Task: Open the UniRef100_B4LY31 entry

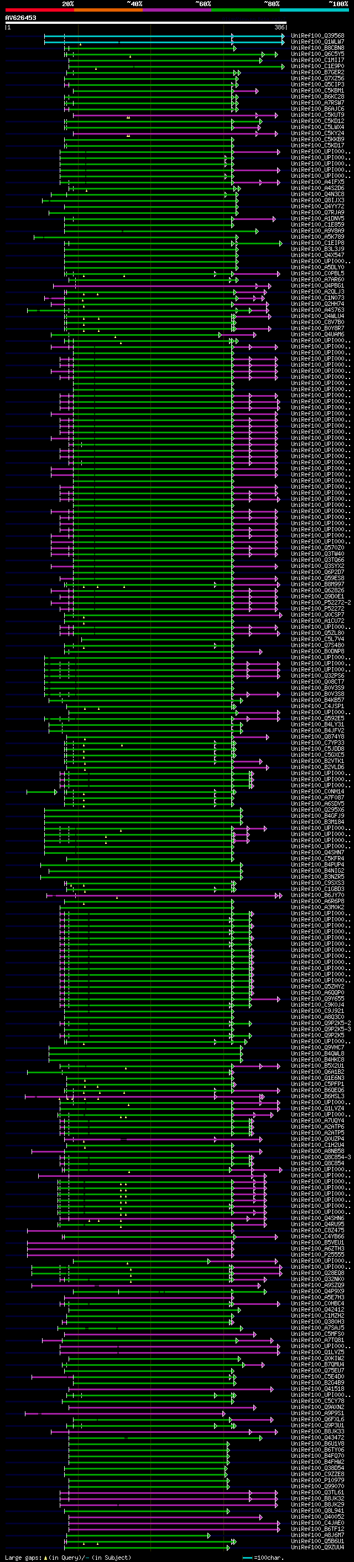Action: (x=317, y=725)
